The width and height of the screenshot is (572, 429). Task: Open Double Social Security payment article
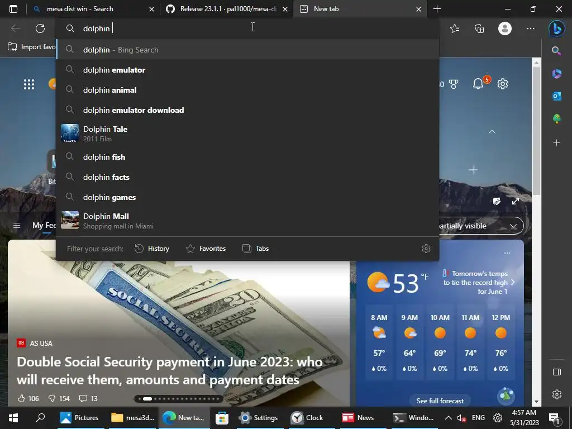(170, 371)
